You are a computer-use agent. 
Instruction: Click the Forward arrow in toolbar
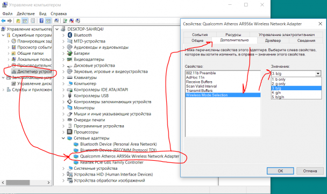click(10, 20)
